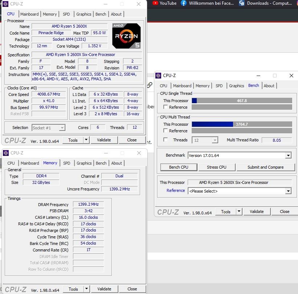Open About tab in top-left CPU-Z window
Image resolution: width=298 pixels, height=294 pixels.
click(116, 14)
